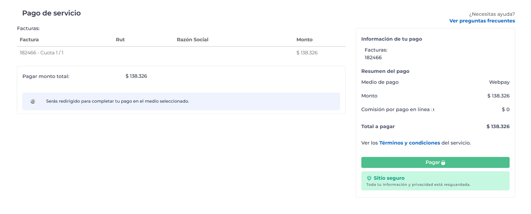
Task: Click the $ 138.326 amount in invoice row
Action: click(x=307, y=53)
